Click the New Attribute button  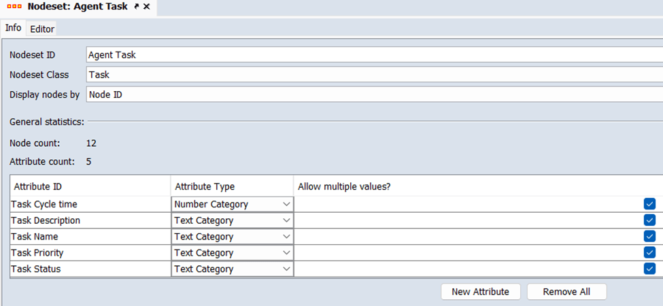(x=480, y=292)
